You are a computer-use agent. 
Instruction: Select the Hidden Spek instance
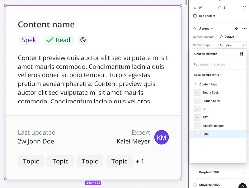point(218,101)
